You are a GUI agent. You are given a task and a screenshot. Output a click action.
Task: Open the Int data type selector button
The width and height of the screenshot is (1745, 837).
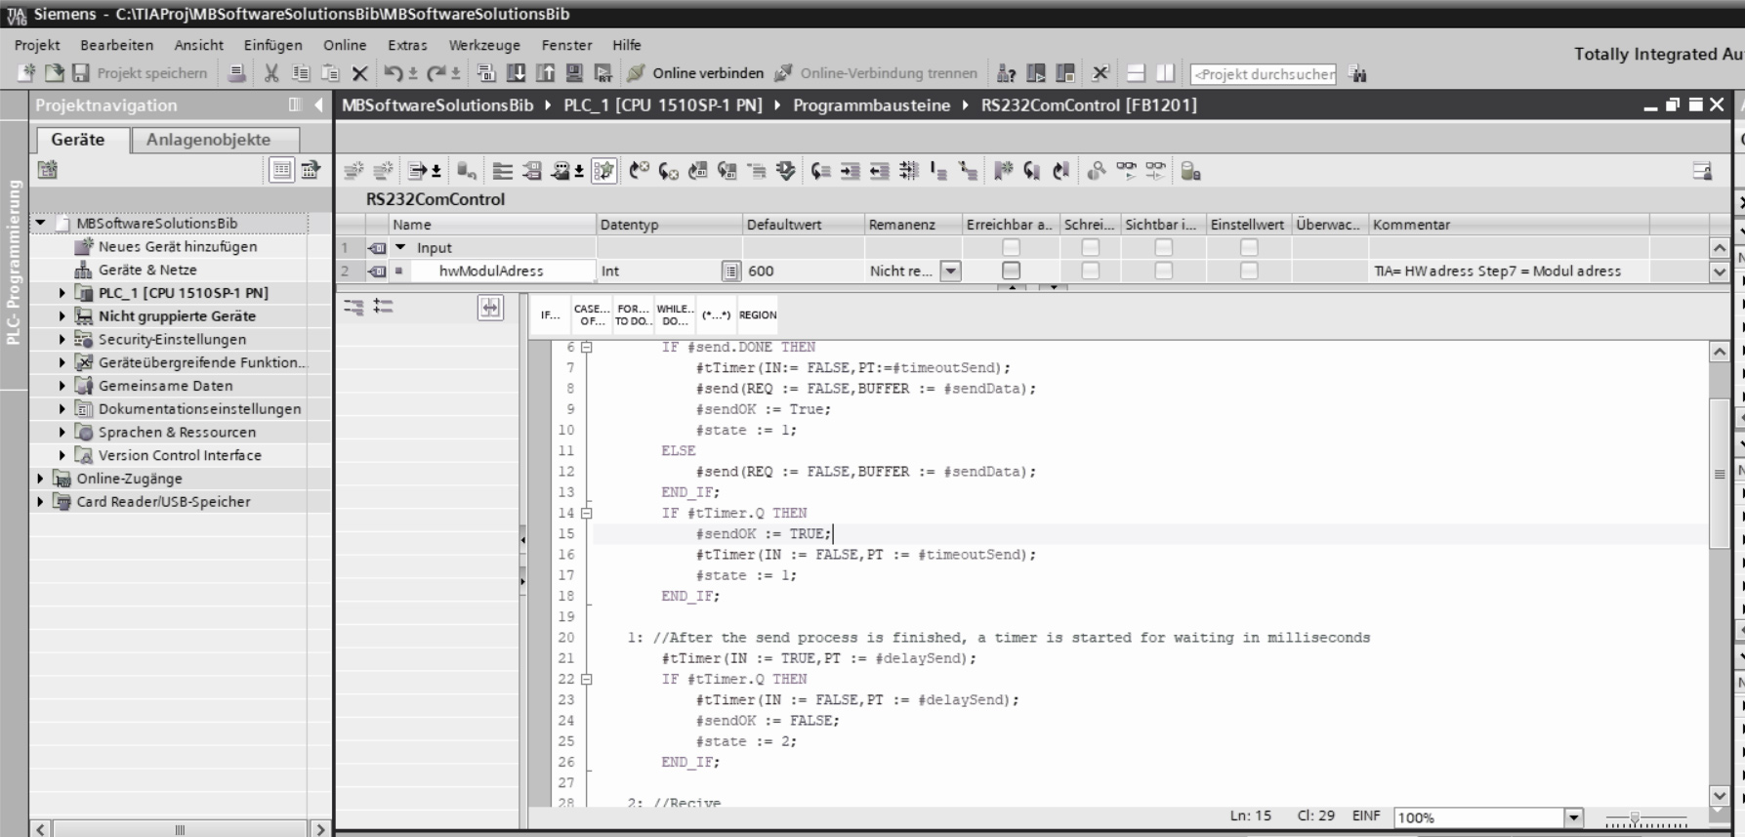(730, 271)
